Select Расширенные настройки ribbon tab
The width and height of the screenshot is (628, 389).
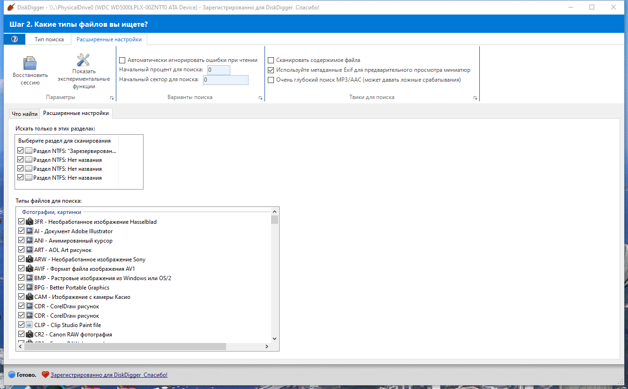[x=109, y=39]
